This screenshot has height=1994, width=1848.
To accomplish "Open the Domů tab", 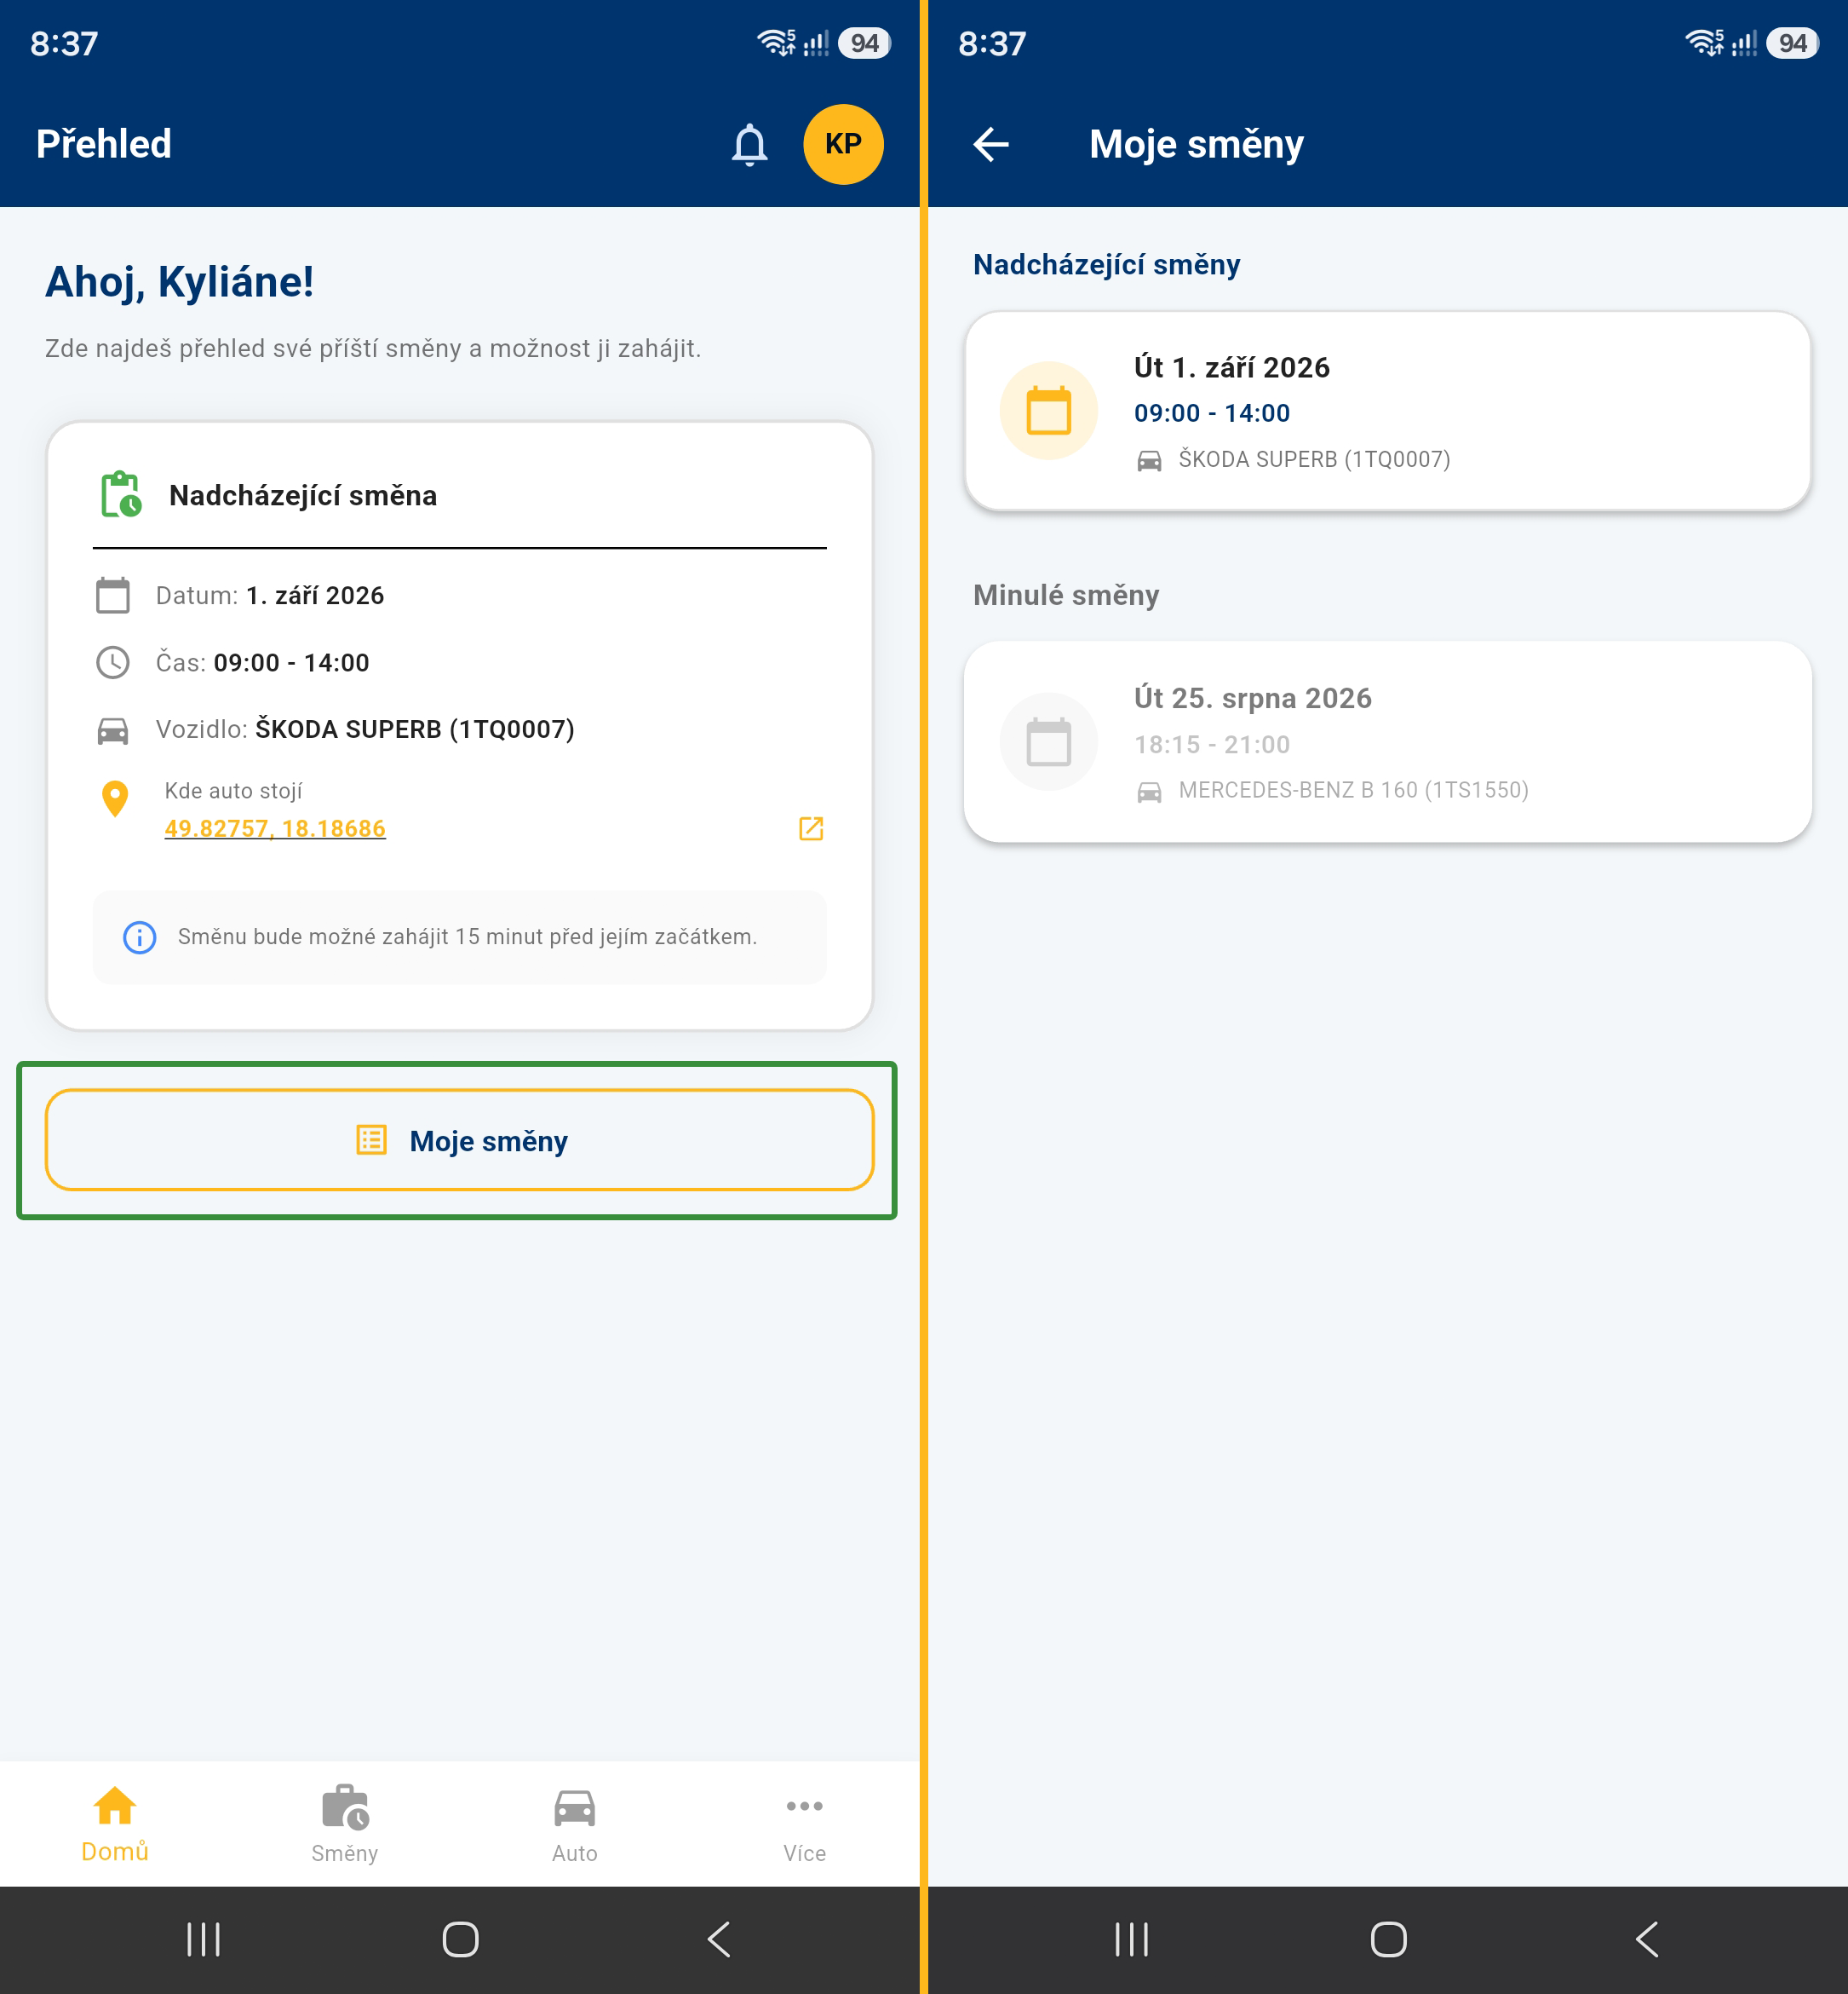I will tap(115, 1825).
